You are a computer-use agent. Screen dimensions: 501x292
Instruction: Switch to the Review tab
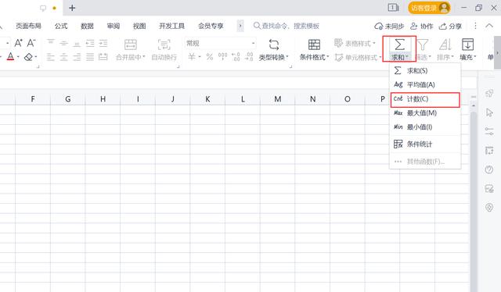(113, 26)
